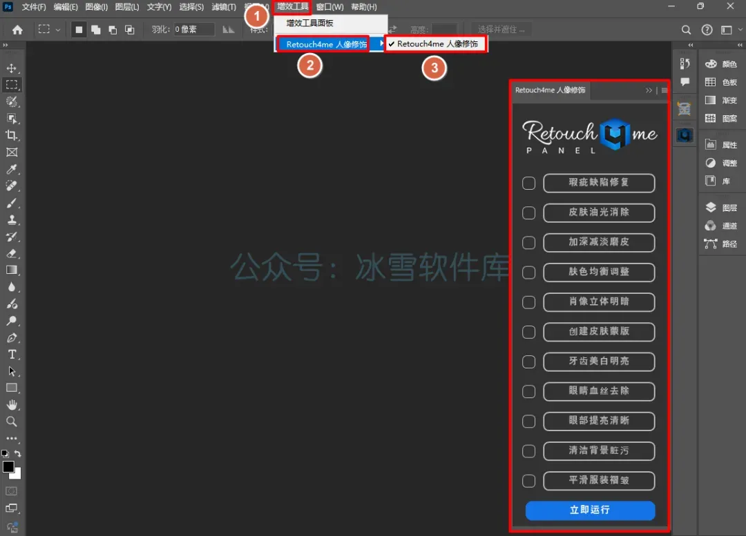Check the 皮肤油光消除 checkbox
746x536 pixels.
coord(528,213)
